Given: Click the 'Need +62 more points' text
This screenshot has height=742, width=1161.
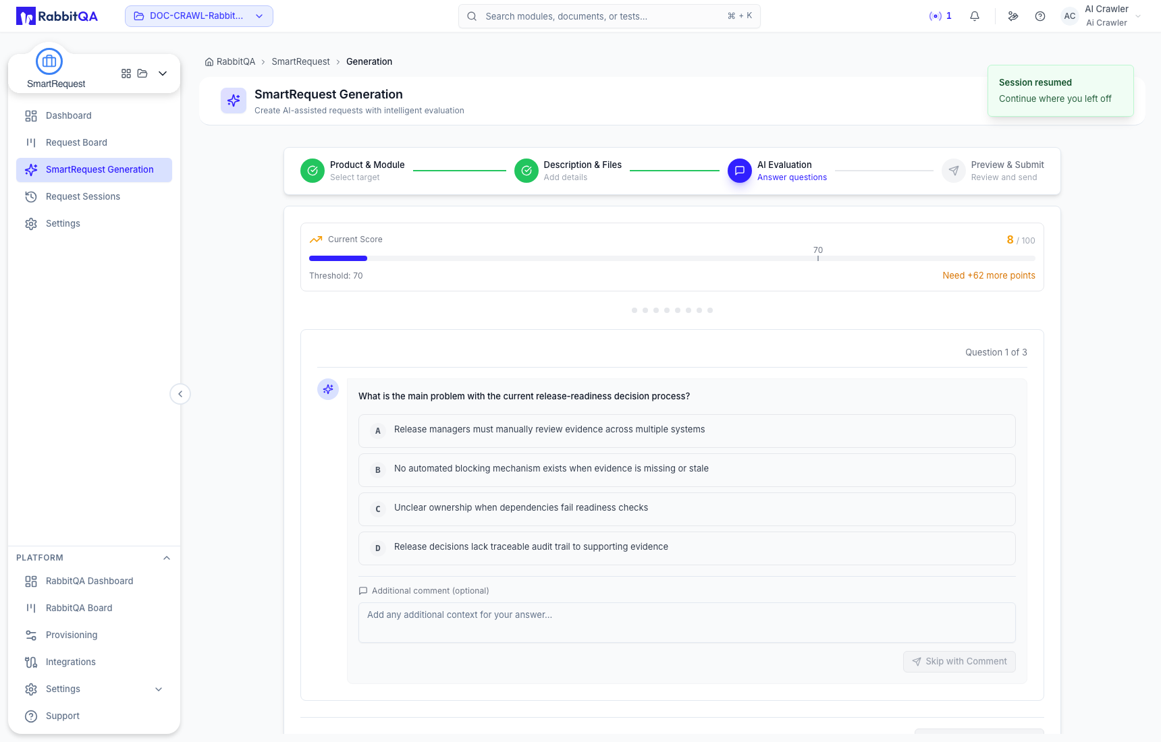Looking at the screenshot, I should click(x=989, y=276).
